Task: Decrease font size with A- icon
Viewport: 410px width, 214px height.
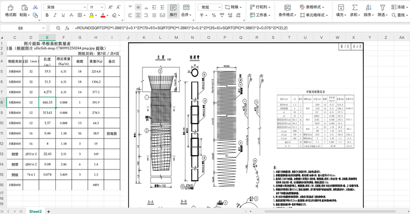Action: point(118,7)
